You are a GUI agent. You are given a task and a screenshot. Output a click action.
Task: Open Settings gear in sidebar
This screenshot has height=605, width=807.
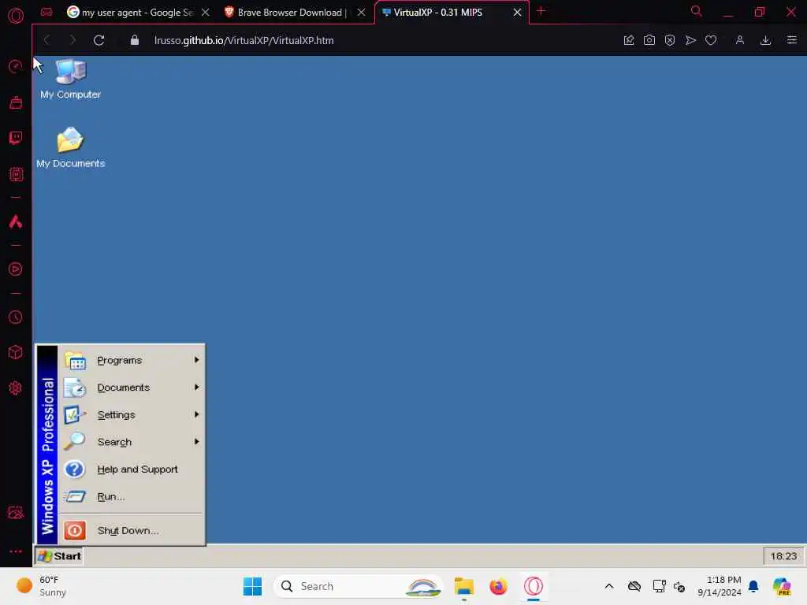tap(16, 388)
